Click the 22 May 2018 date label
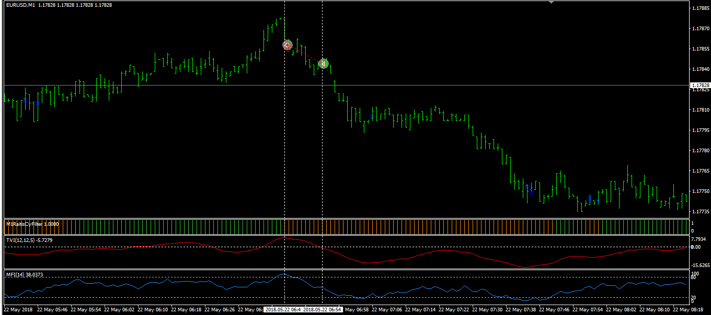The image size is (711, 315). pos(17,310)
